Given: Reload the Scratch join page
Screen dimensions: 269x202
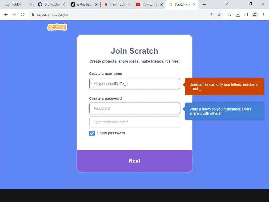Looking at the screenshot, I should [x=23, y=15].
